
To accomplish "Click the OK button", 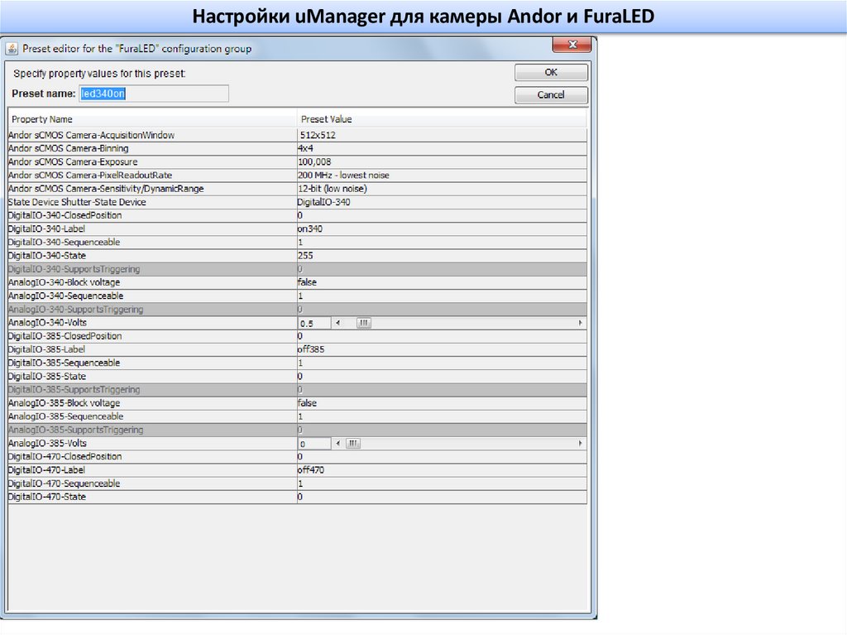I will click(x=551, y=73).
